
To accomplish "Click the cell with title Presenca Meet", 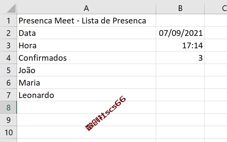I will point(86,20).
